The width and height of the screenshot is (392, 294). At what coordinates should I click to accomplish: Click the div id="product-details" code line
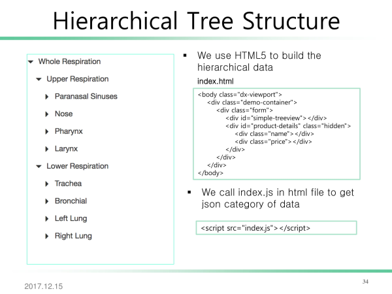288,125
